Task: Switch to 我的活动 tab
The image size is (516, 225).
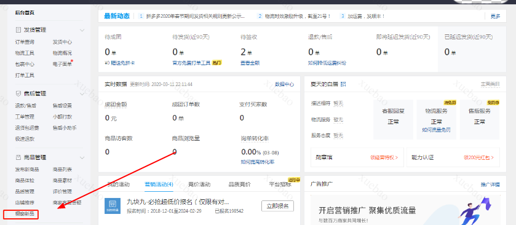Action: (119, 184)
